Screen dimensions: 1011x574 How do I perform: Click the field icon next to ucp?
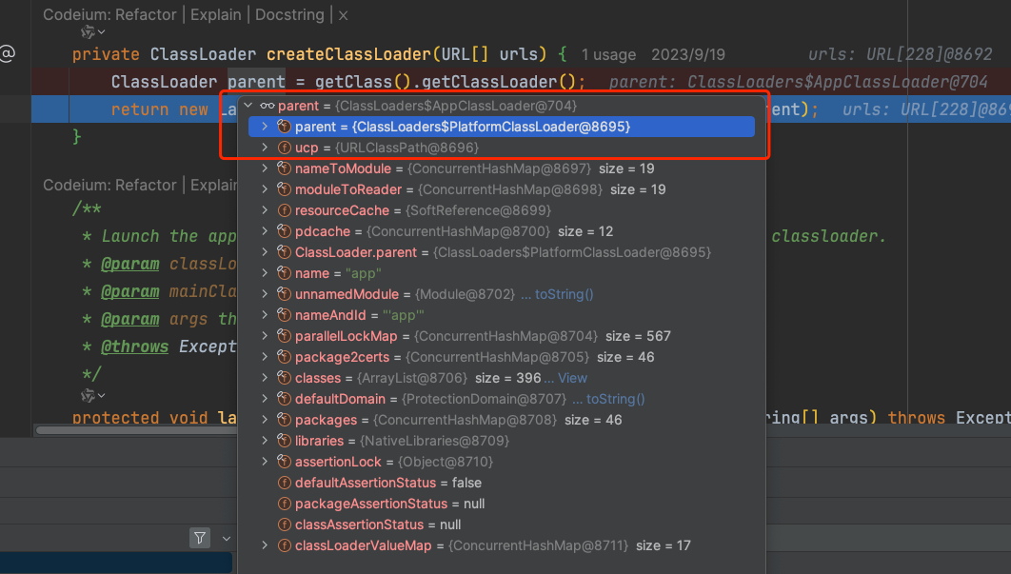(x=284, y=148)
